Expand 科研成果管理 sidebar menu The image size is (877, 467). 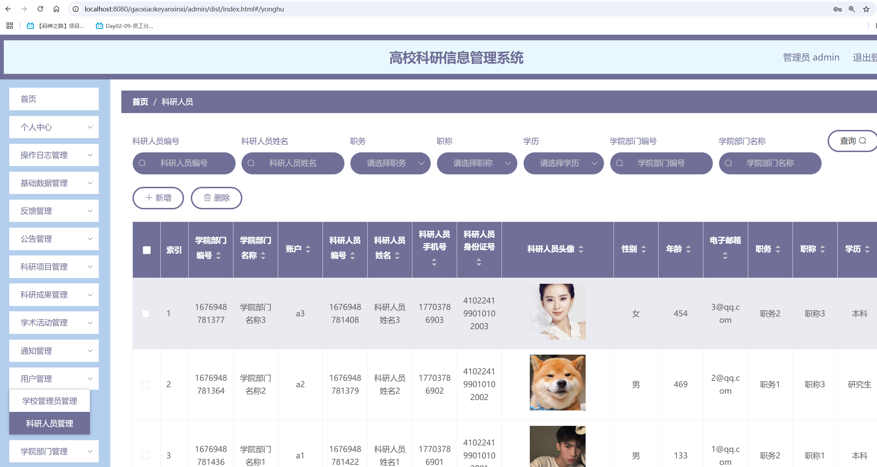pyautogui.click(x=54, y=295)
